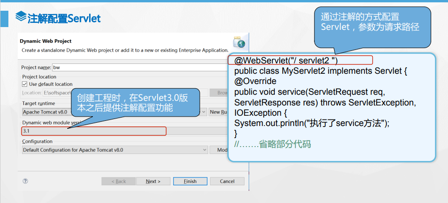Click the System.out.println code line
The width and height of the screenshot is (448, 203).
(x=312, y=124)
